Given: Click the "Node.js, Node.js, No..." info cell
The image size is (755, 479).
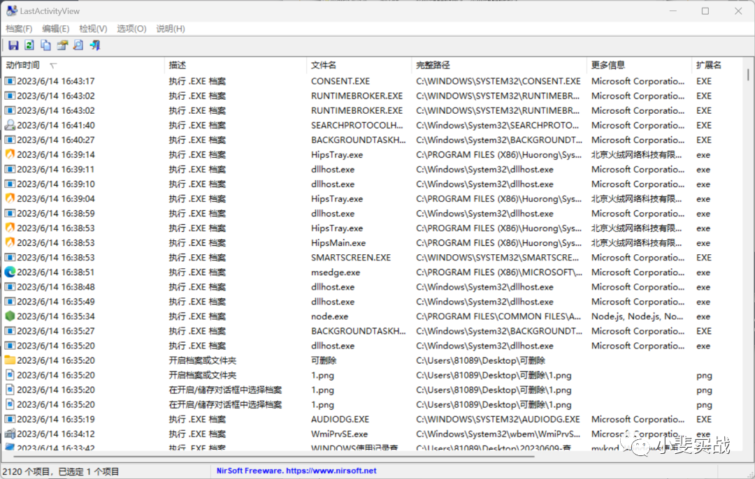Looking at the screenshot, I should [x=637, y=316].
